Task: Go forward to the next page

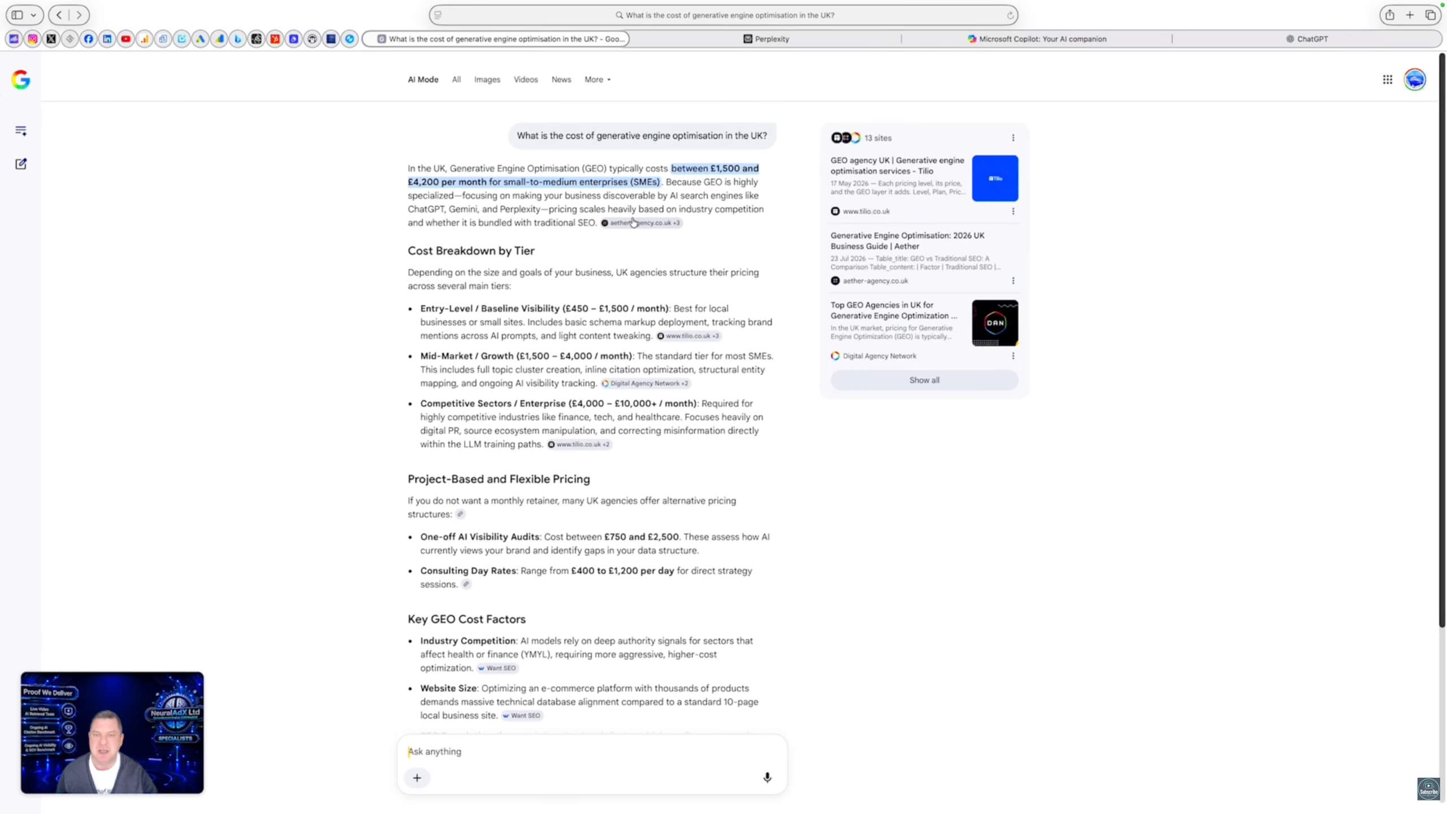Action: 79,15
